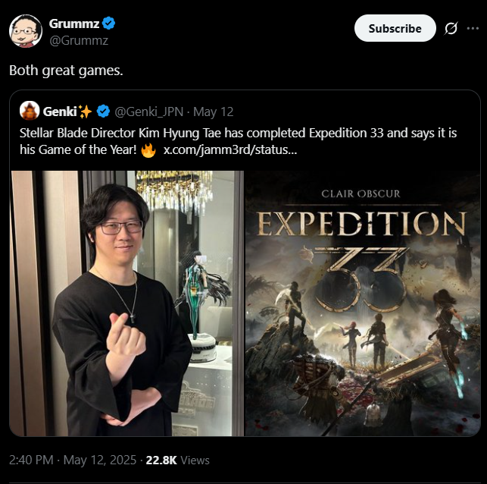Screen dimensions: 487x484
Task: Click the Grok slashed-circle icon
Action: tap(451, 29)
